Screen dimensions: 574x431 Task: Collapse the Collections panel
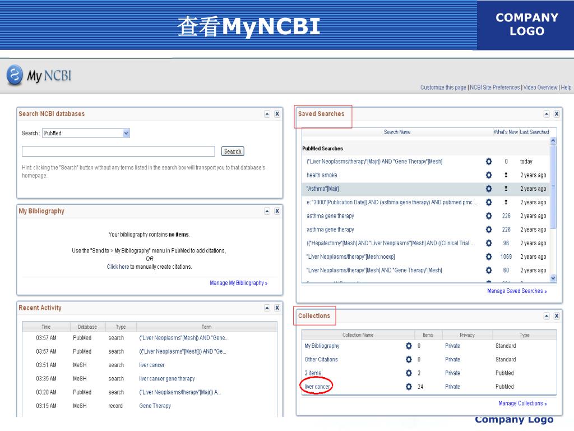click(547, 316)
